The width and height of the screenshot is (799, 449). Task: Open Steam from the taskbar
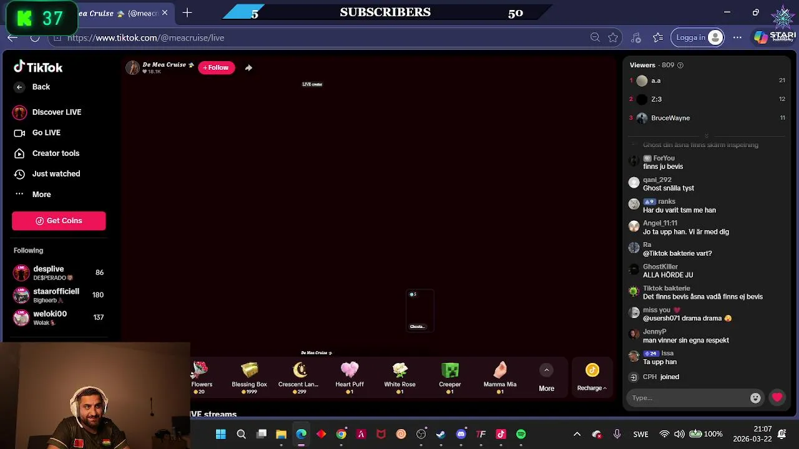point(441,434)
